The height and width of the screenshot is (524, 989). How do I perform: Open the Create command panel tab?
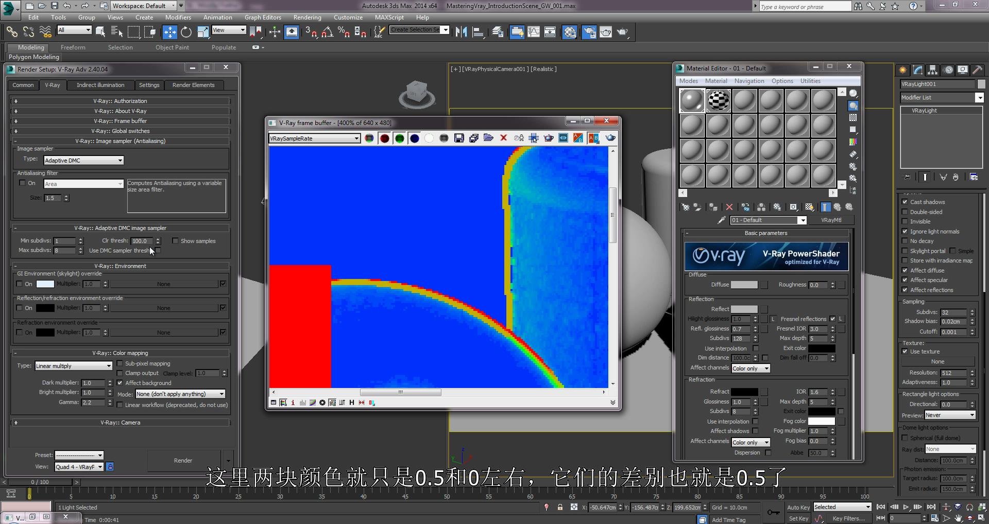coord(902,70)
